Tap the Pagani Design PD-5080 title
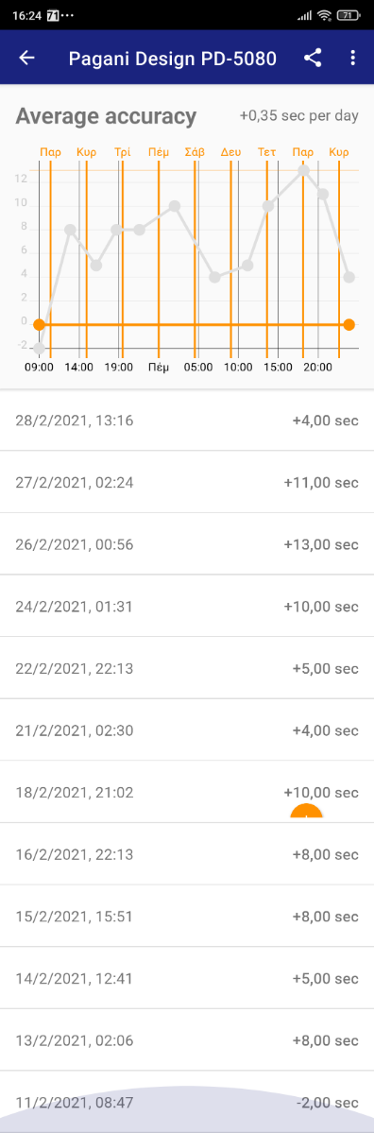 pos(173,59)
